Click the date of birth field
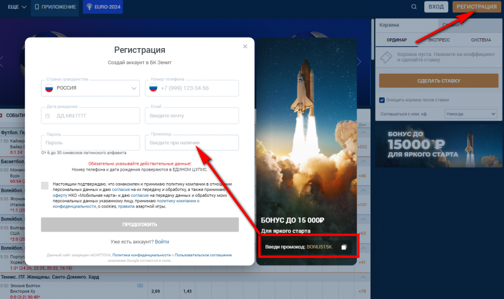This screenshot has width=504, height=299. pyautogui.click(x=91, y=116)
